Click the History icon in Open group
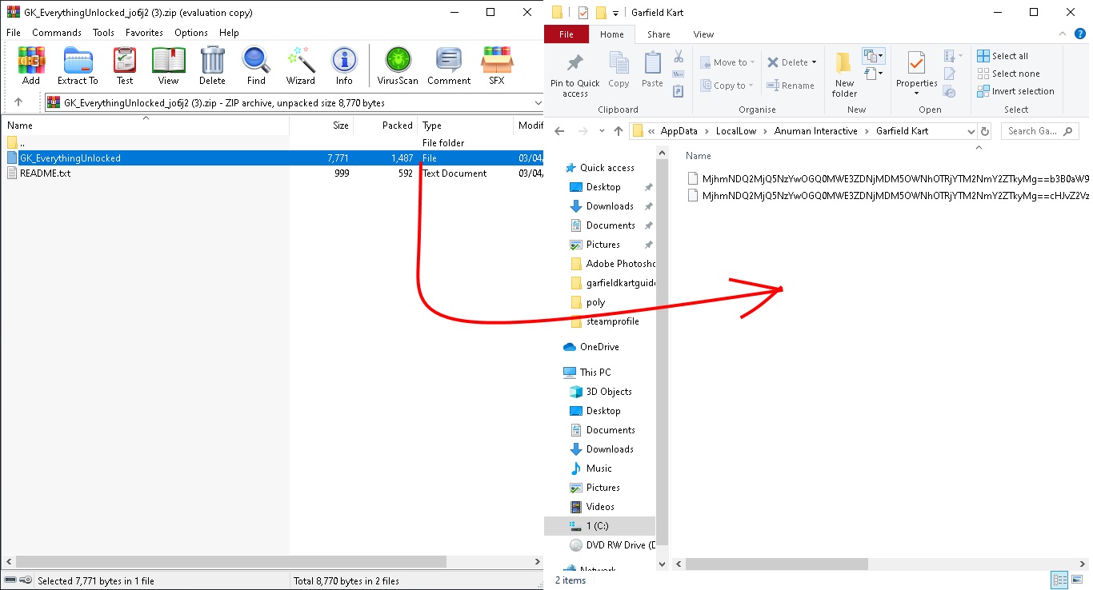Image resolution: width=1093 pixels, height=590 pixels. (x=950, y=92)
